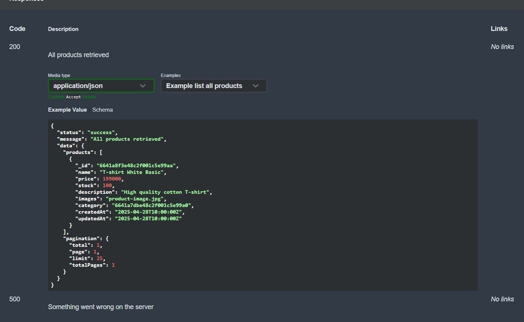Click No links in the 200 row

click(502, 47)
